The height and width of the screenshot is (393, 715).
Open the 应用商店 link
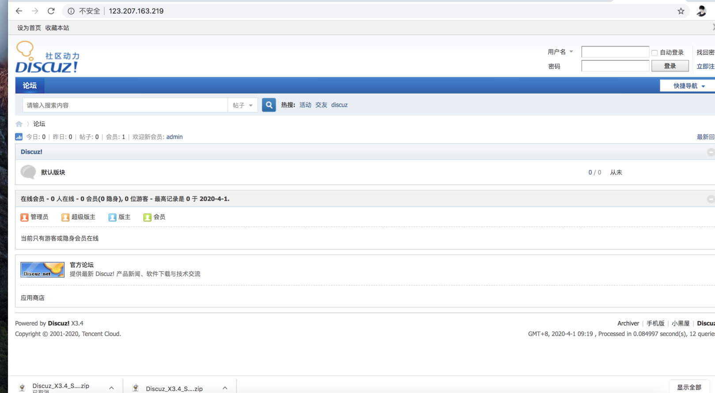tap(33, 298)
